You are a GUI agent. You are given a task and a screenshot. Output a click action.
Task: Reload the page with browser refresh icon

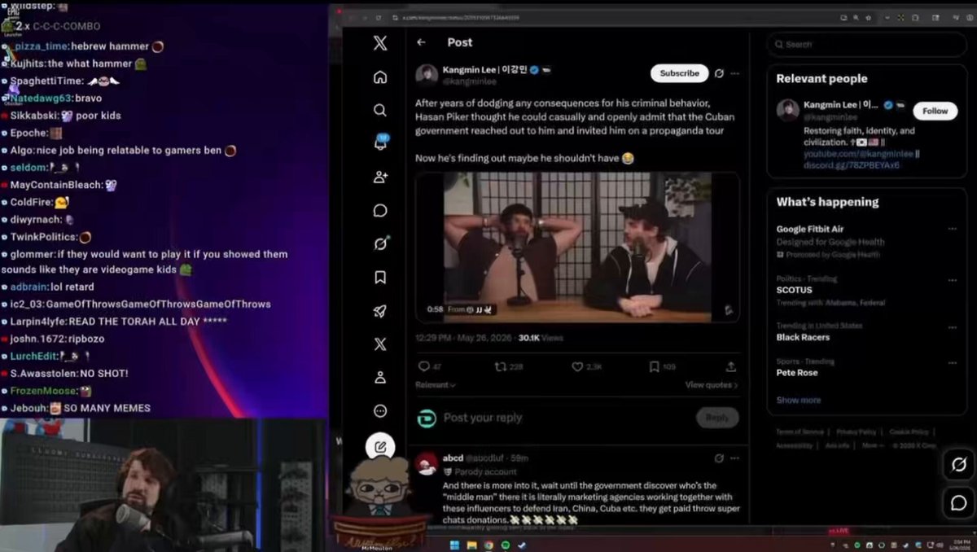[379, 17]
